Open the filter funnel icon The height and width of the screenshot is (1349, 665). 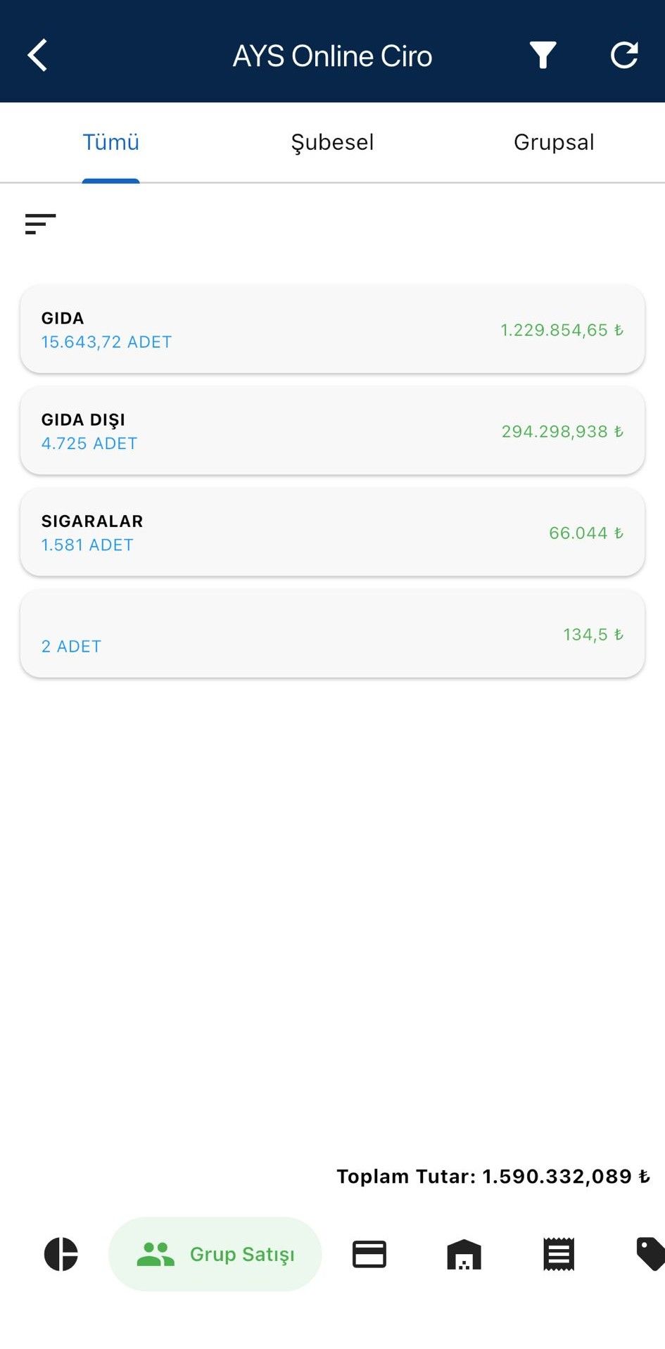click(x=543, y=56)
